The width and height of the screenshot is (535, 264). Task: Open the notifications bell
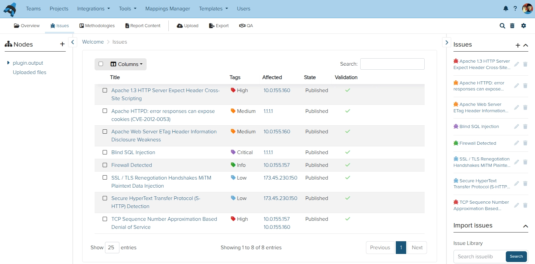tap(506, 9)
